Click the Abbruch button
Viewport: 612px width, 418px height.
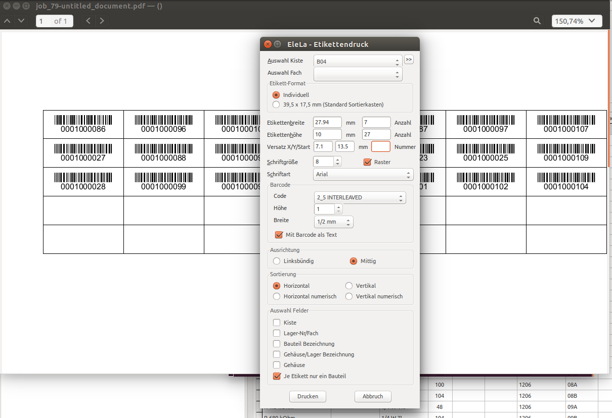pos(373,396)
